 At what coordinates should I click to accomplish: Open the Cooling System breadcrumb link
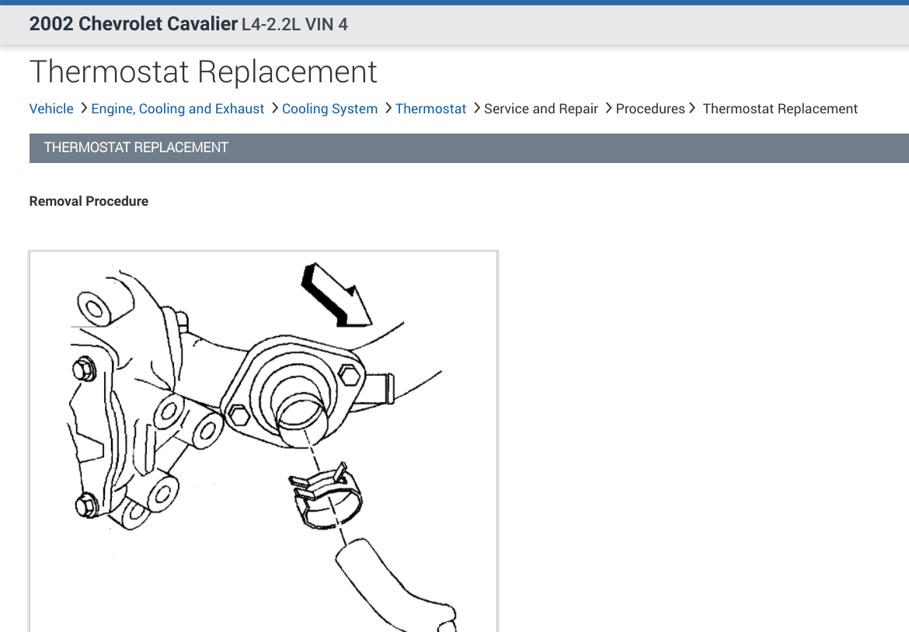coord(329,109)
